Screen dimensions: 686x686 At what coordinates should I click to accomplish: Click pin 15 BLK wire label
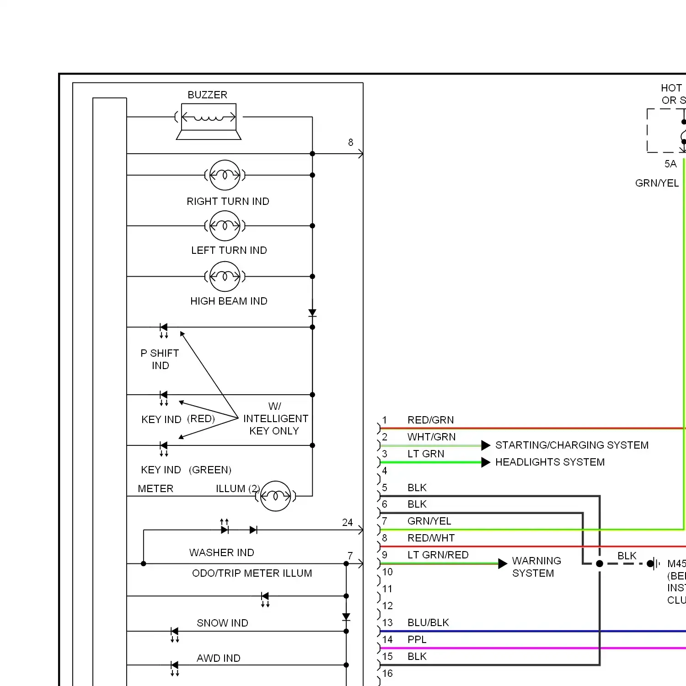click(x=417, y=656)
